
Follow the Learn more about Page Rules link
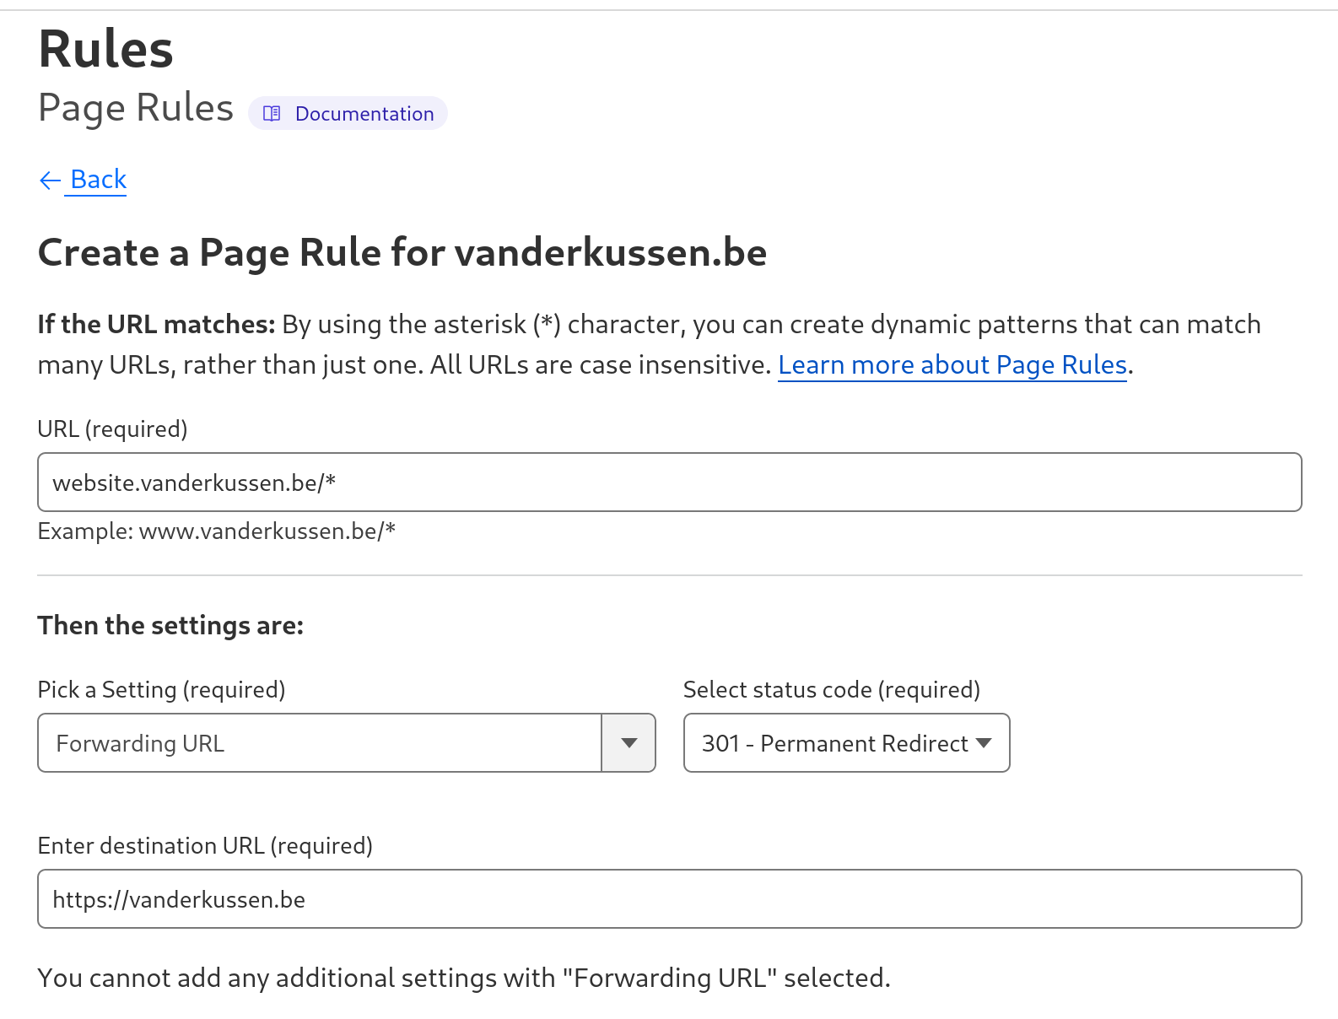coord(952,365)
